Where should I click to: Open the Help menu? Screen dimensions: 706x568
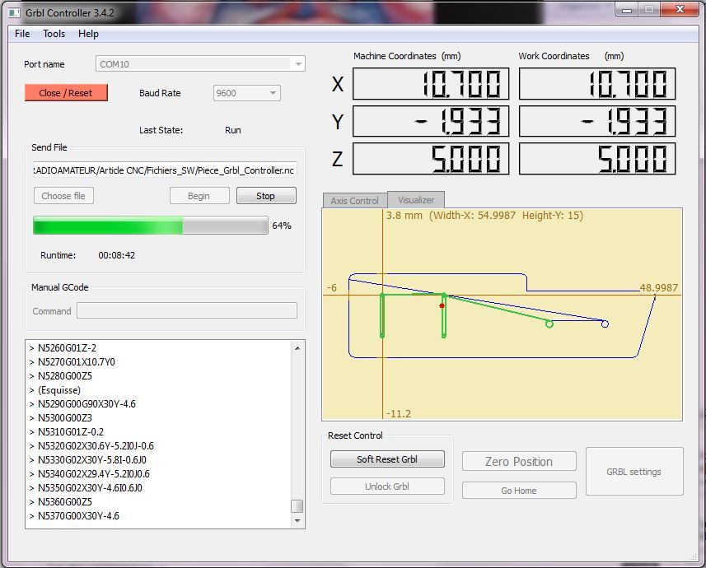88,34
